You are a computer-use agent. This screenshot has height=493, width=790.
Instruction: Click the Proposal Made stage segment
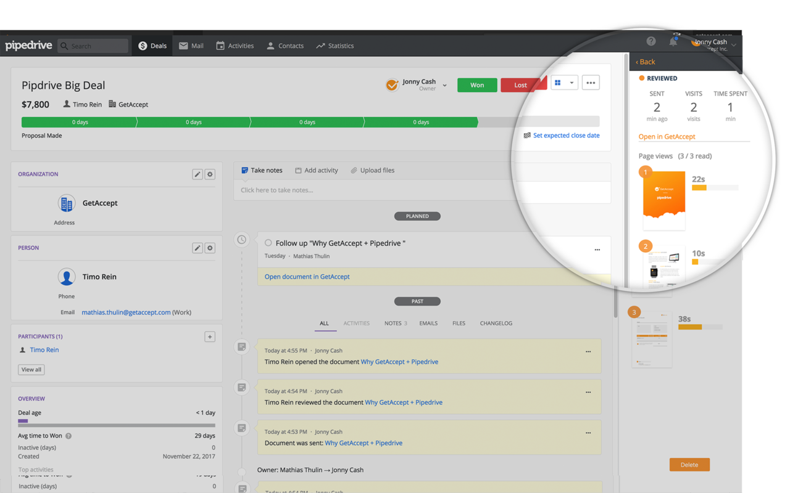point(421,122)
